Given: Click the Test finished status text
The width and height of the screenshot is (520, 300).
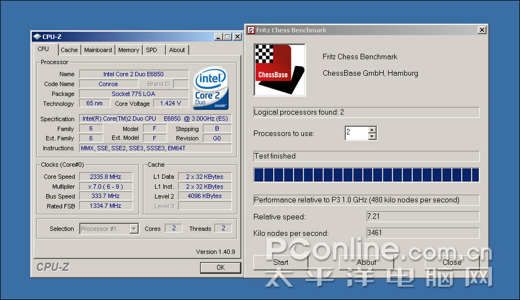Looking at the screenshot, I should coord(275,156).
